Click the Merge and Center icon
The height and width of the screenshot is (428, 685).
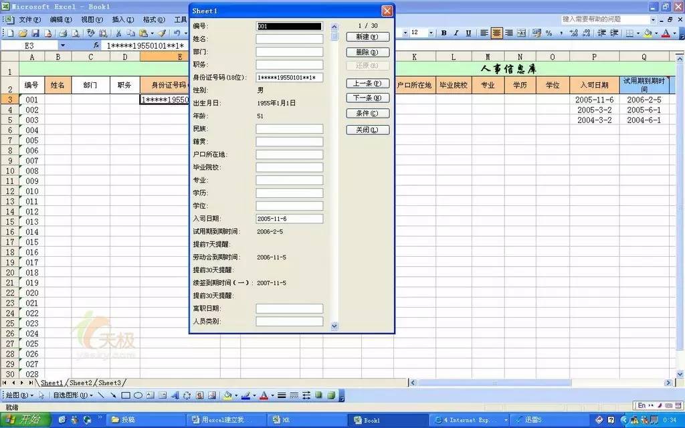(x=520, y=32)
